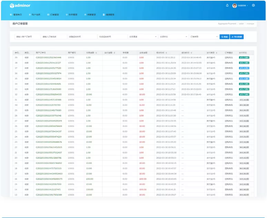Click order number C20220330112511960446
Viewport: 267px width, 218px height.
click(x=48, y=58)
